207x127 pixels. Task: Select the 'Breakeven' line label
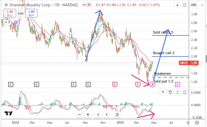tap(162, 73)
